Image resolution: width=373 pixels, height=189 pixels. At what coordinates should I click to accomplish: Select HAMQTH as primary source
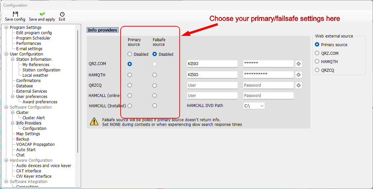[130, 75]
